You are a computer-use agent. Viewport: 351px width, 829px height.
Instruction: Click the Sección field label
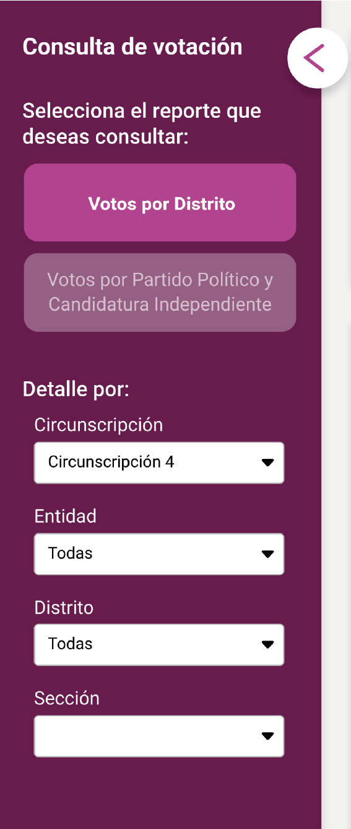(x=67, y=698)
